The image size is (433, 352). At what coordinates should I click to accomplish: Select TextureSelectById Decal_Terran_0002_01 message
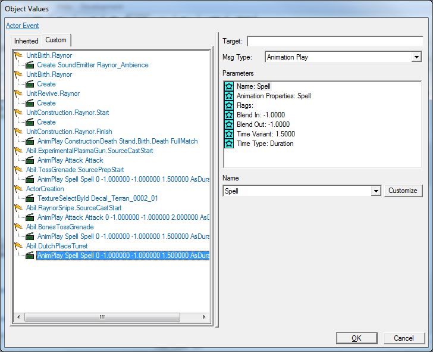pos(98,198)
